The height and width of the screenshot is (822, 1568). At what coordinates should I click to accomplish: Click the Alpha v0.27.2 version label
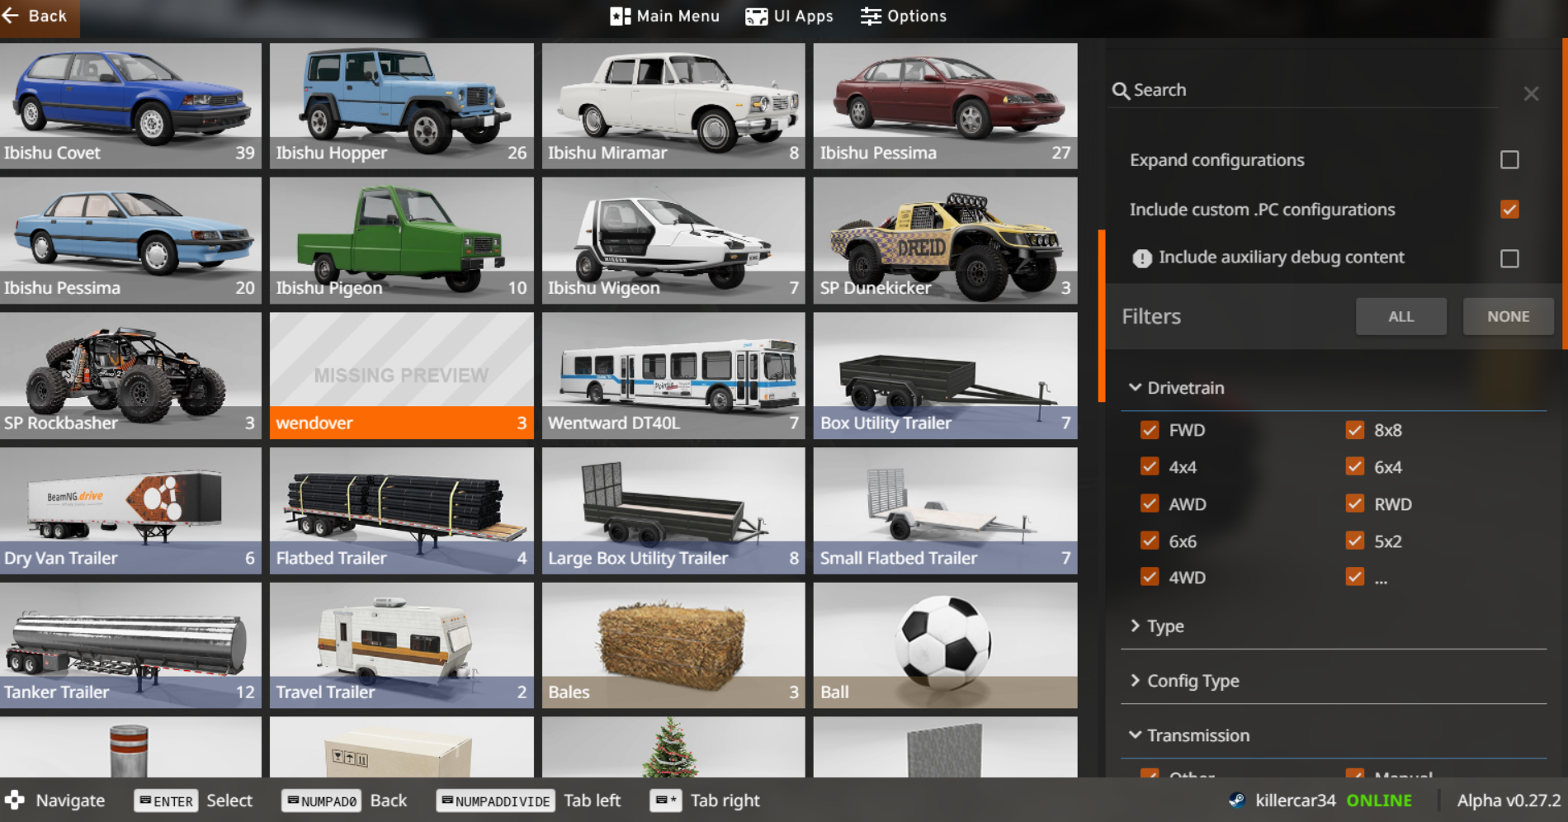(1509, 801)
